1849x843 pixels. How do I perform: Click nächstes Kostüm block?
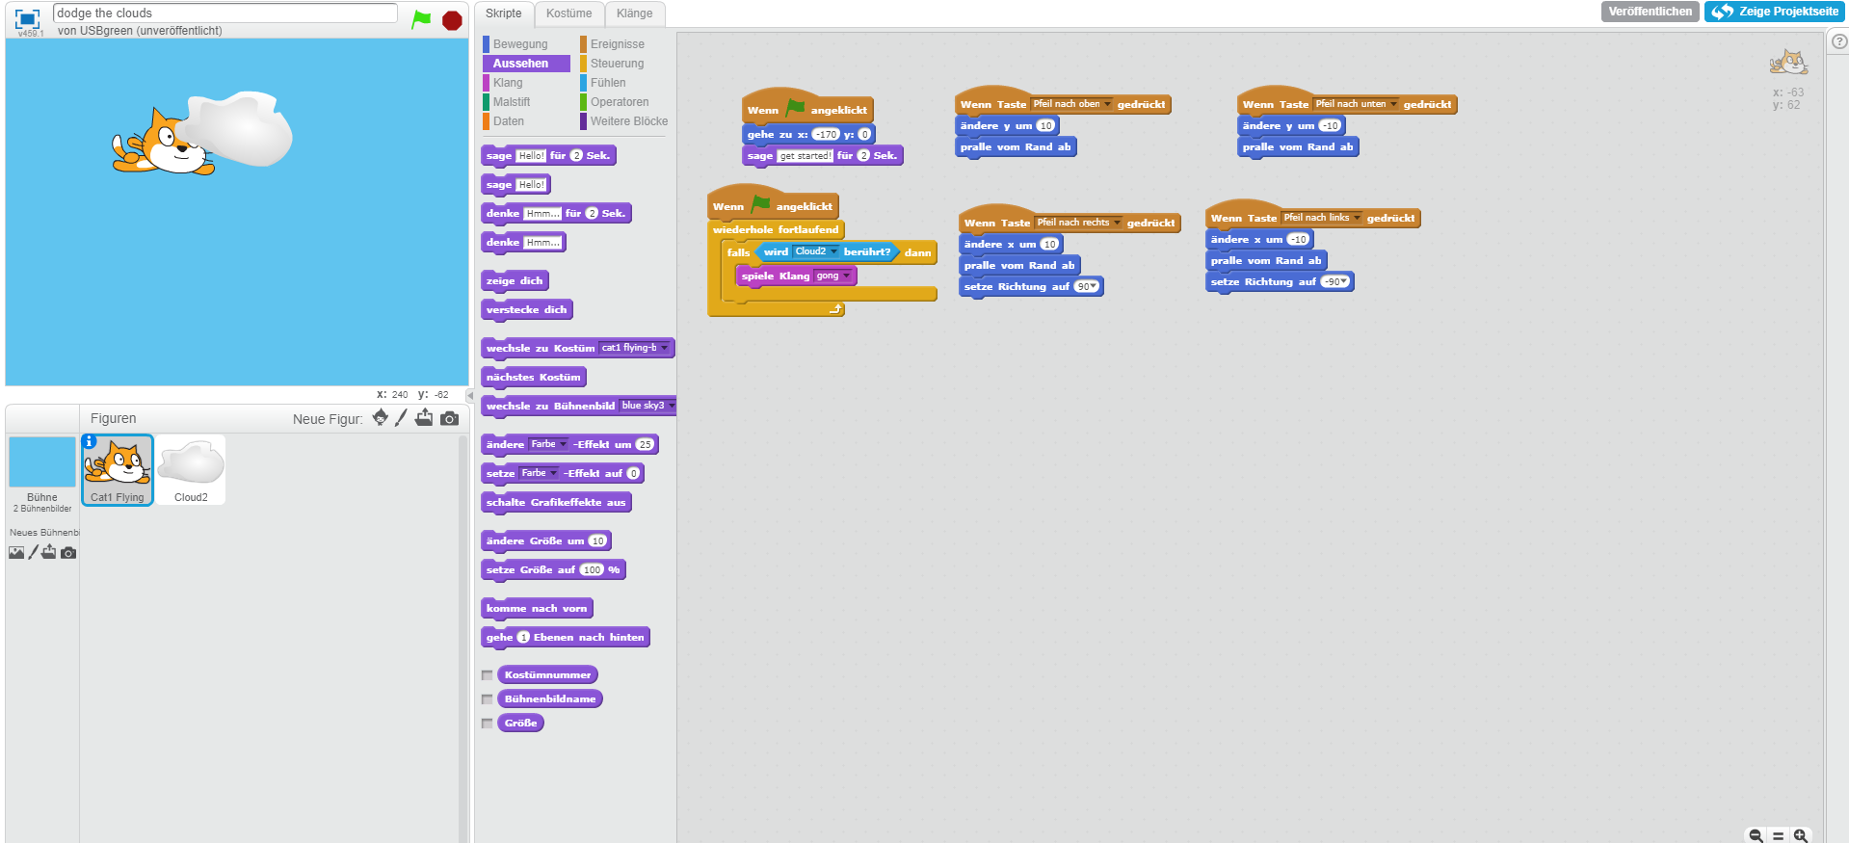point(533,378)
